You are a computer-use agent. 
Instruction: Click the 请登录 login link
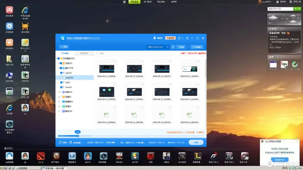(160, 38)
